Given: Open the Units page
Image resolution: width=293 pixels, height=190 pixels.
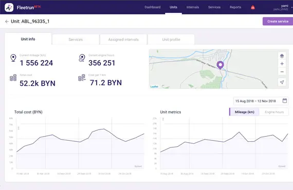Looking at the screenshot, I should (173, 7).
